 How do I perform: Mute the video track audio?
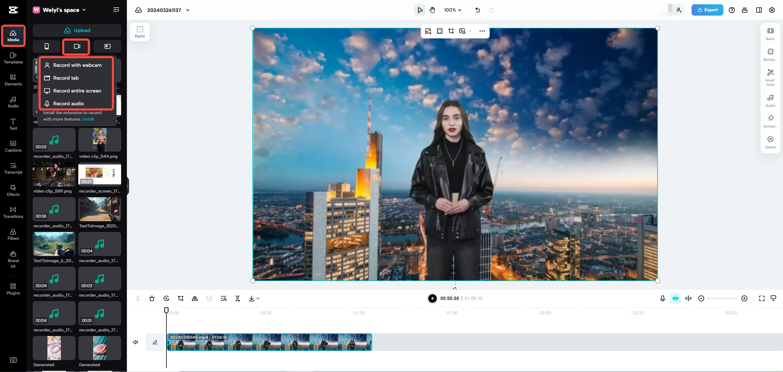click(x=135, y=342)
